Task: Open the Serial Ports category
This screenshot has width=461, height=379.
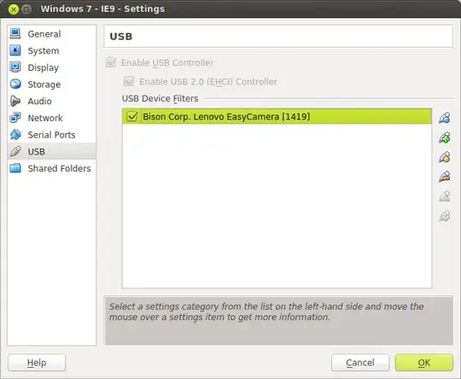Action: [52, 135]
